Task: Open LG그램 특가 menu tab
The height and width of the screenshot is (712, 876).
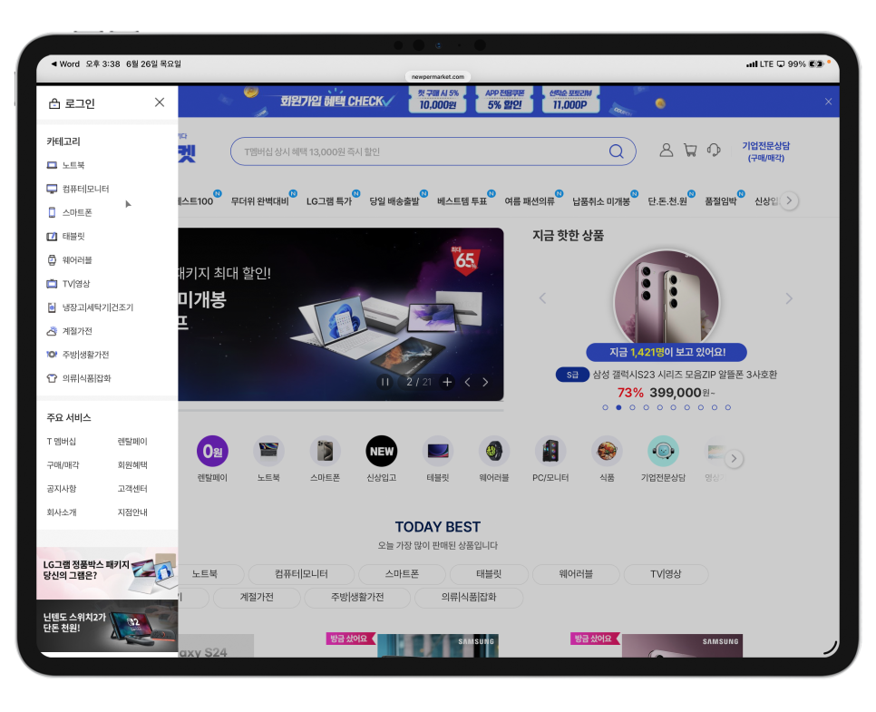Action: coord(329,201)
